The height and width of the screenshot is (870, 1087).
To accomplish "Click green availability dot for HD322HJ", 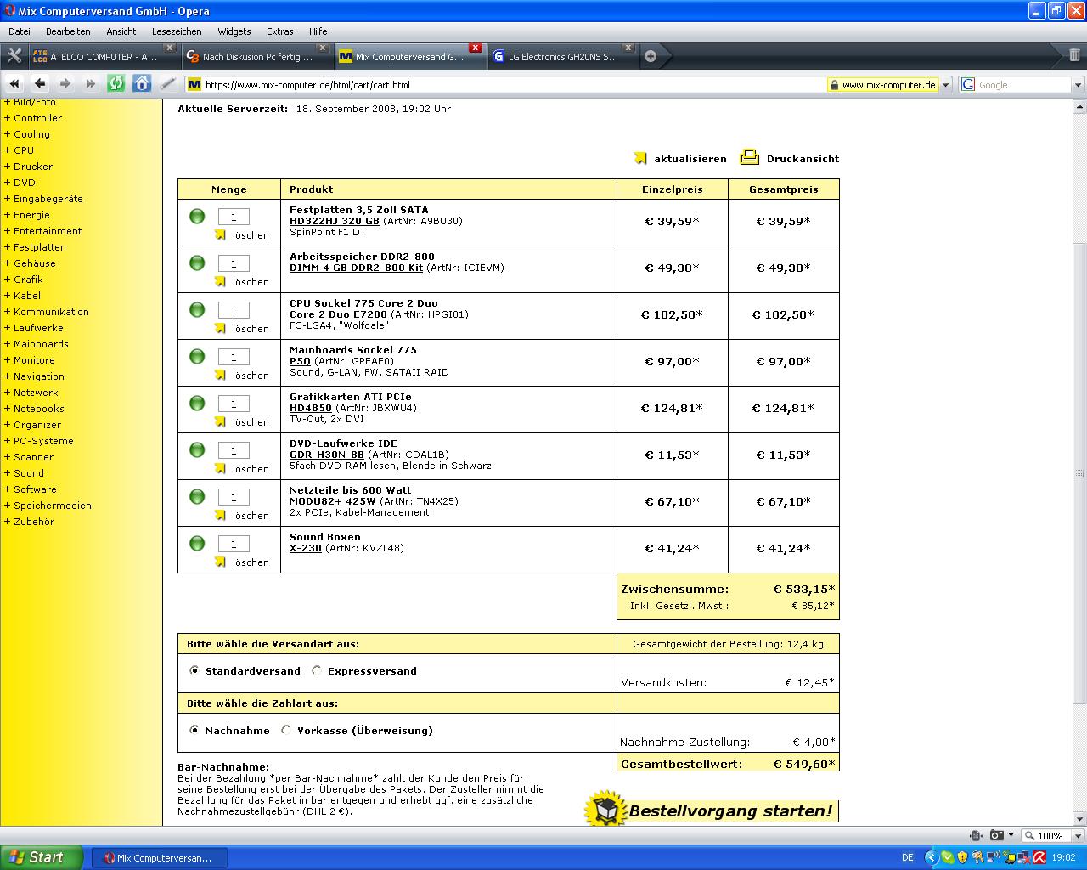I will pos(197,216).
